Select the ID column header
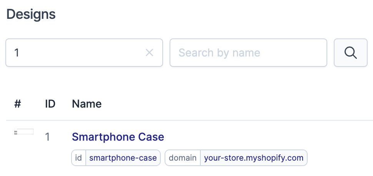373x176 pixels. (50, 104)
